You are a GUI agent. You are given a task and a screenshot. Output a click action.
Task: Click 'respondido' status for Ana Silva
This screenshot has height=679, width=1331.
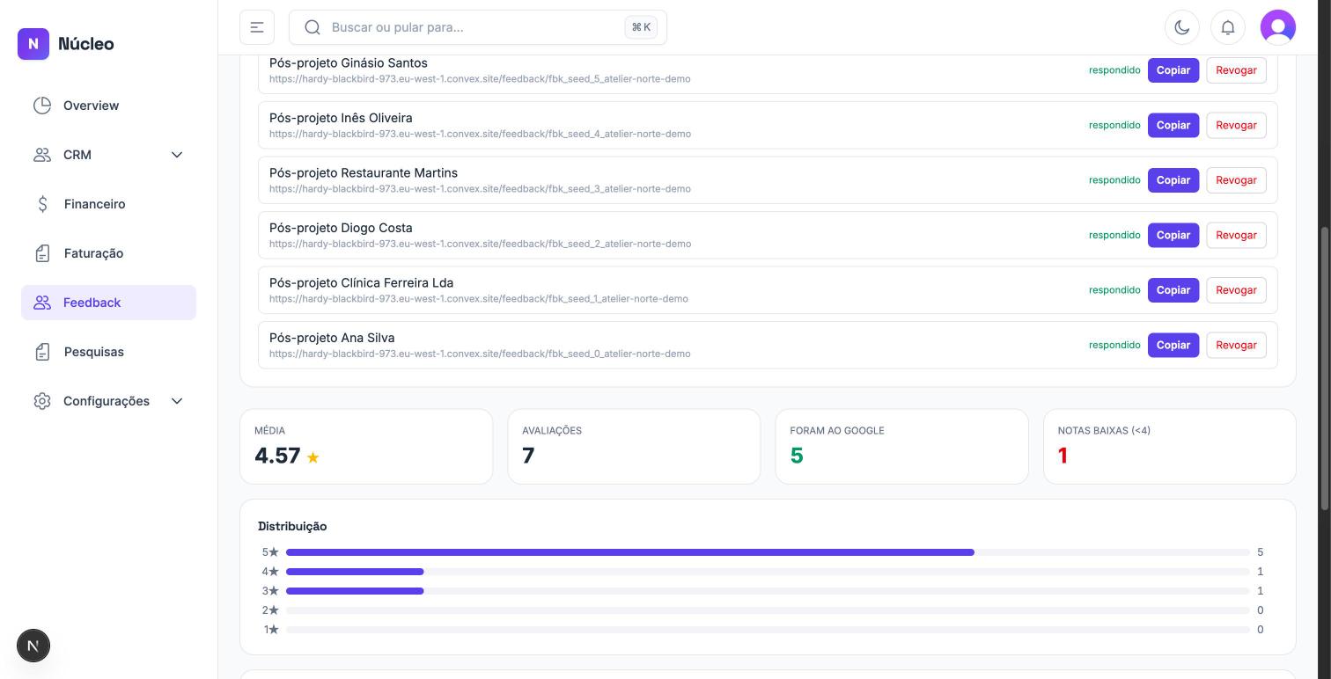pos(1114,345)
